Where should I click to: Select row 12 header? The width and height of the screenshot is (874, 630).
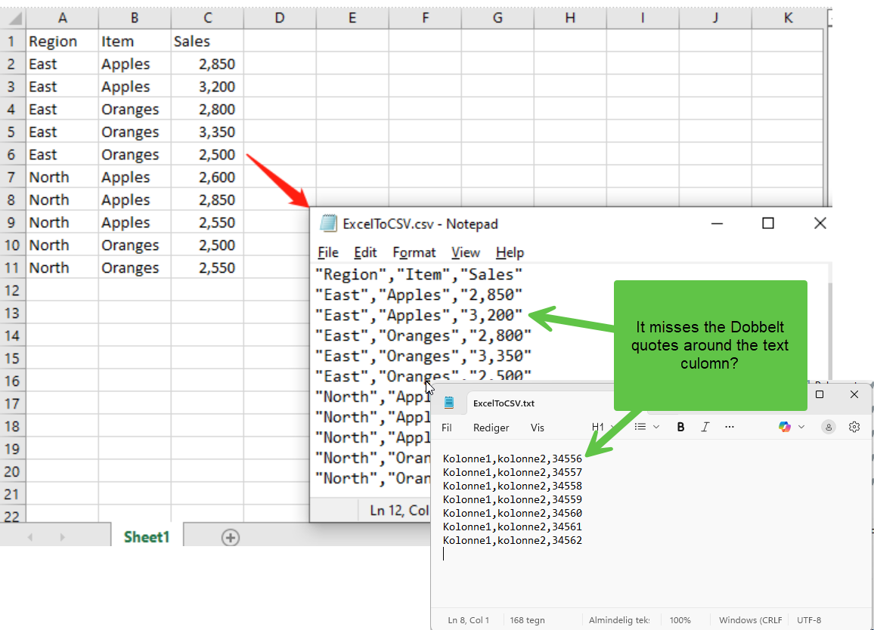(x=12, y=290)
